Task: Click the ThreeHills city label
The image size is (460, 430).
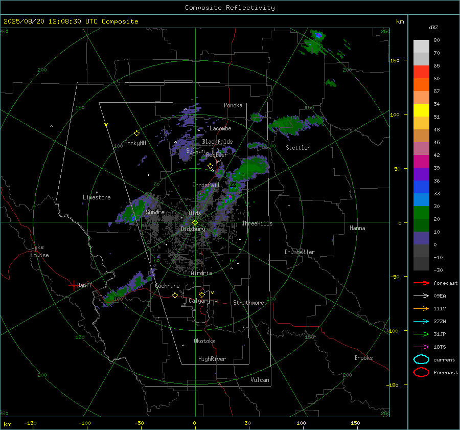Action: (x=257, y=223)
